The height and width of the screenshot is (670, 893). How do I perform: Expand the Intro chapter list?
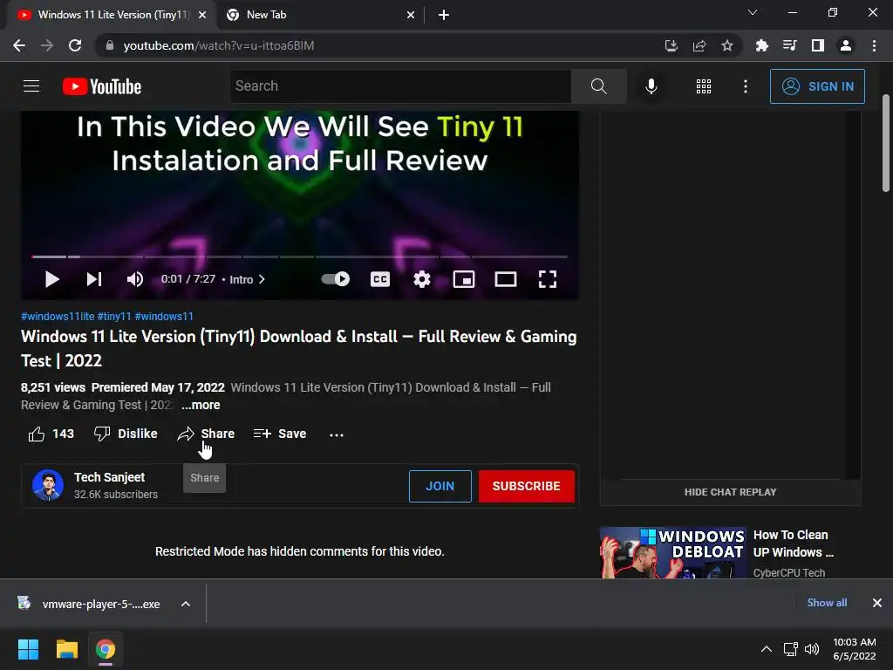(x=247, y=279)
